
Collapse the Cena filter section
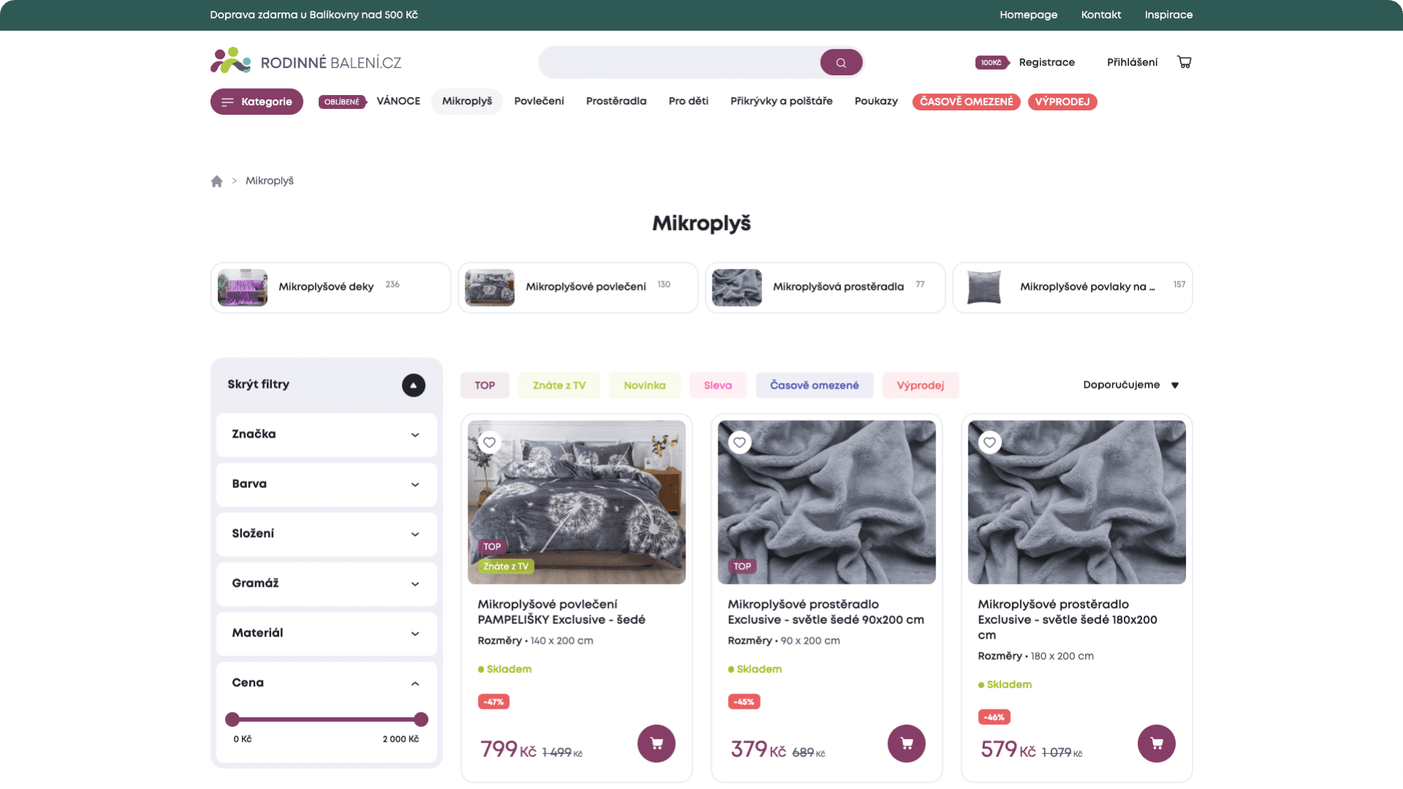coord(414,684)
